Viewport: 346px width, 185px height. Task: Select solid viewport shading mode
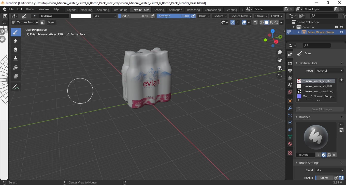[x=267, y=22]
